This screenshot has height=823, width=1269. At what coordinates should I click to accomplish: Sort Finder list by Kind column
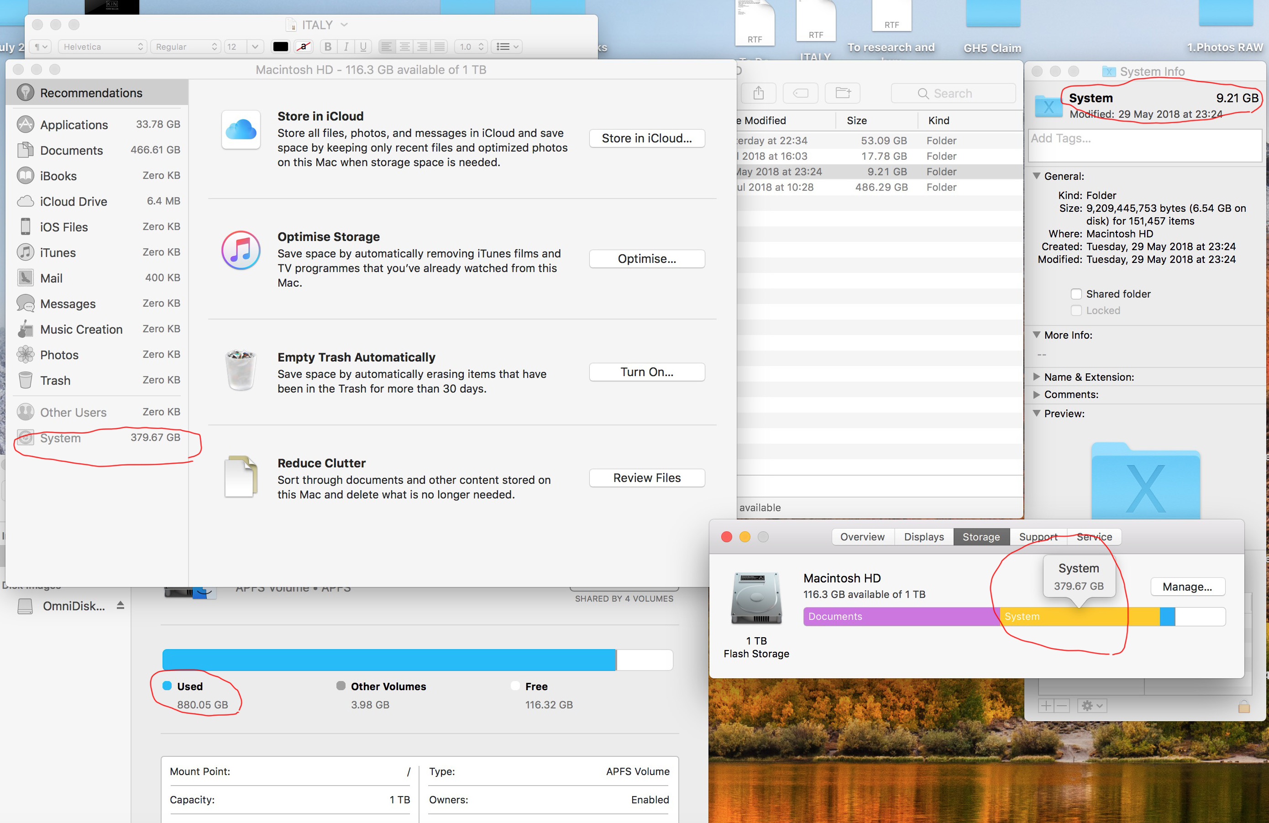coord(970,121)
